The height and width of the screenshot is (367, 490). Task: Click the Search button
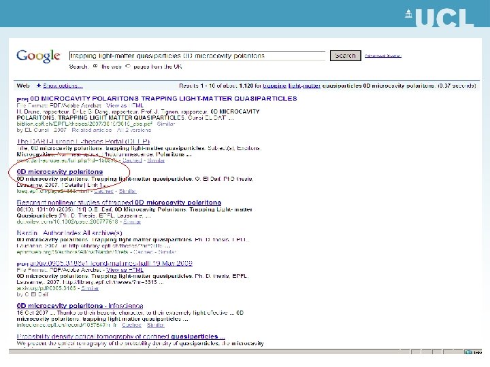[345, 56]
